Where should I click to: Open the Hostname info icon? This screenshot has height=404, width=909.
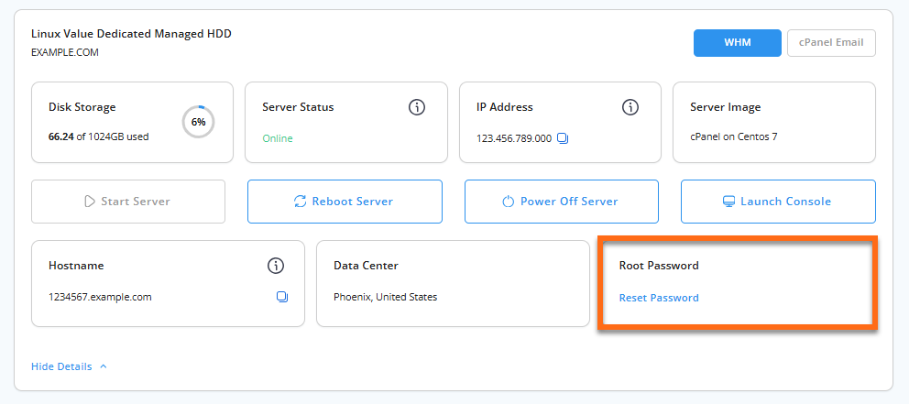click(276, 266)
